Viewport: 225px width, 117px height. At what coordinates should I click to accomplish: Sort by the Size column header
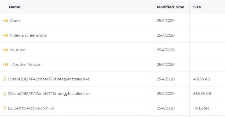click(x=197, y=7)
